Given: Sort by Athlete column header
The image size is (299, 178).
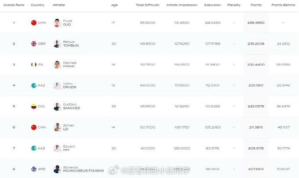Looking at the screenshot, I should [59, 5].
